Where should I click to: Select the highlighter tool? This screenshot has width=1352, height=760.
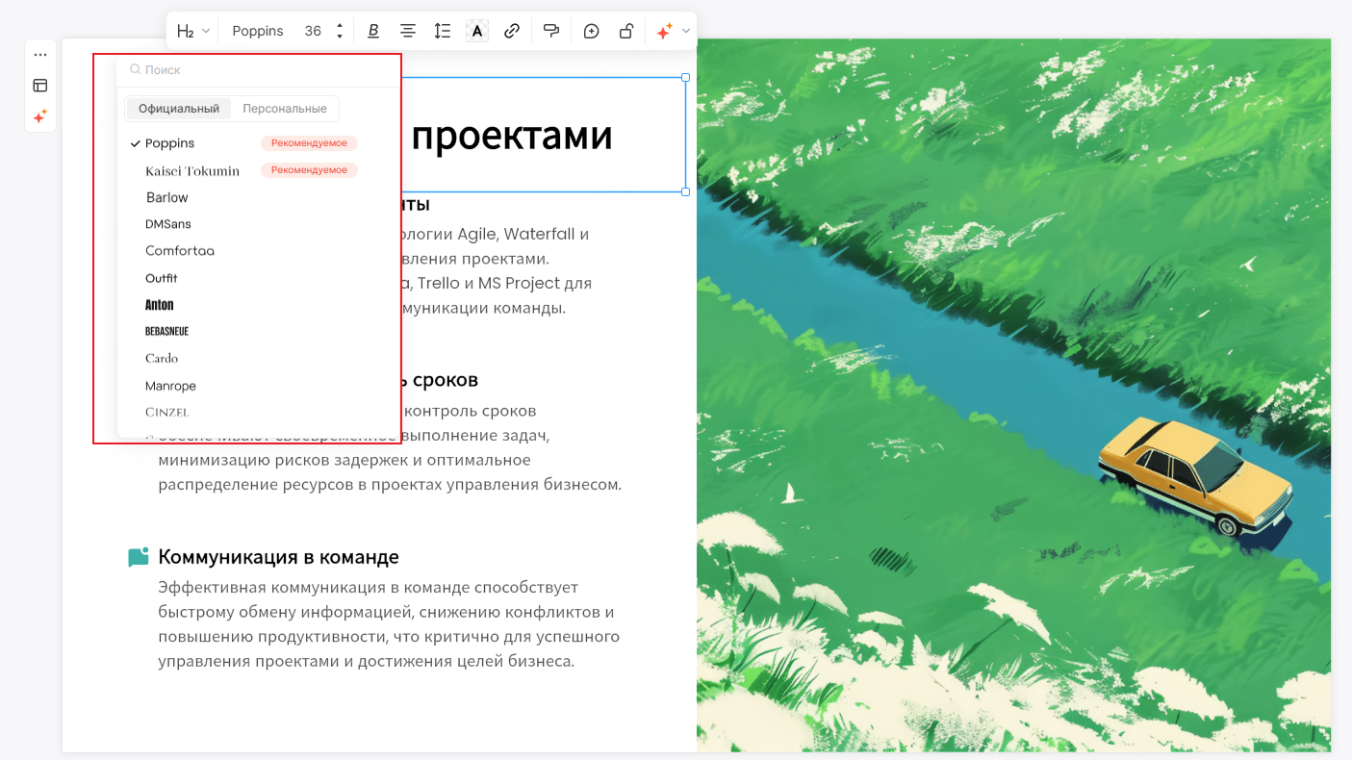(550, 30)
